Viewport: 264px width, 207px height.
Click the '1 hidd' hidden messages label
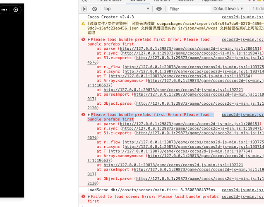click(258, 9)
